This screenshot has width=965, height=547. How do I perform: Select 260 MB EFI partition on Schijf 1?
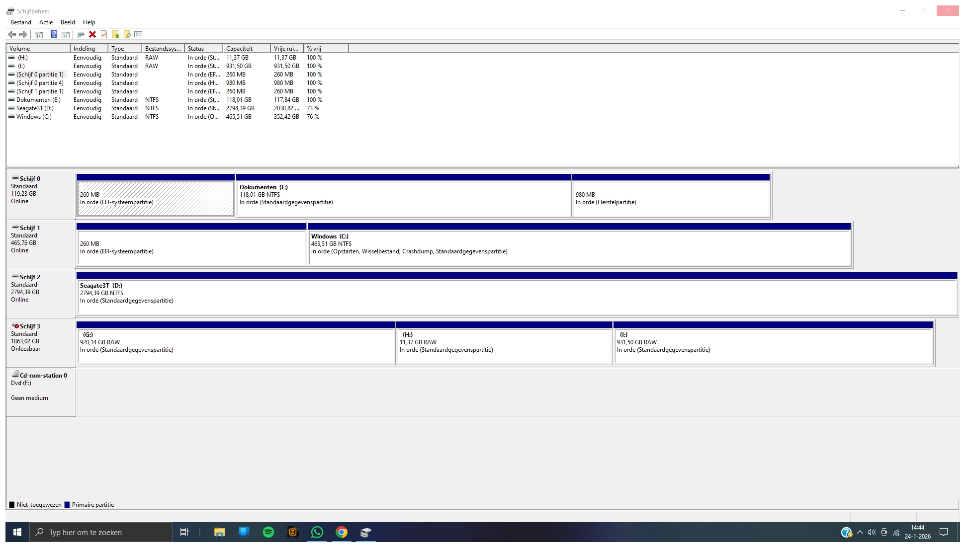(191, 244)
